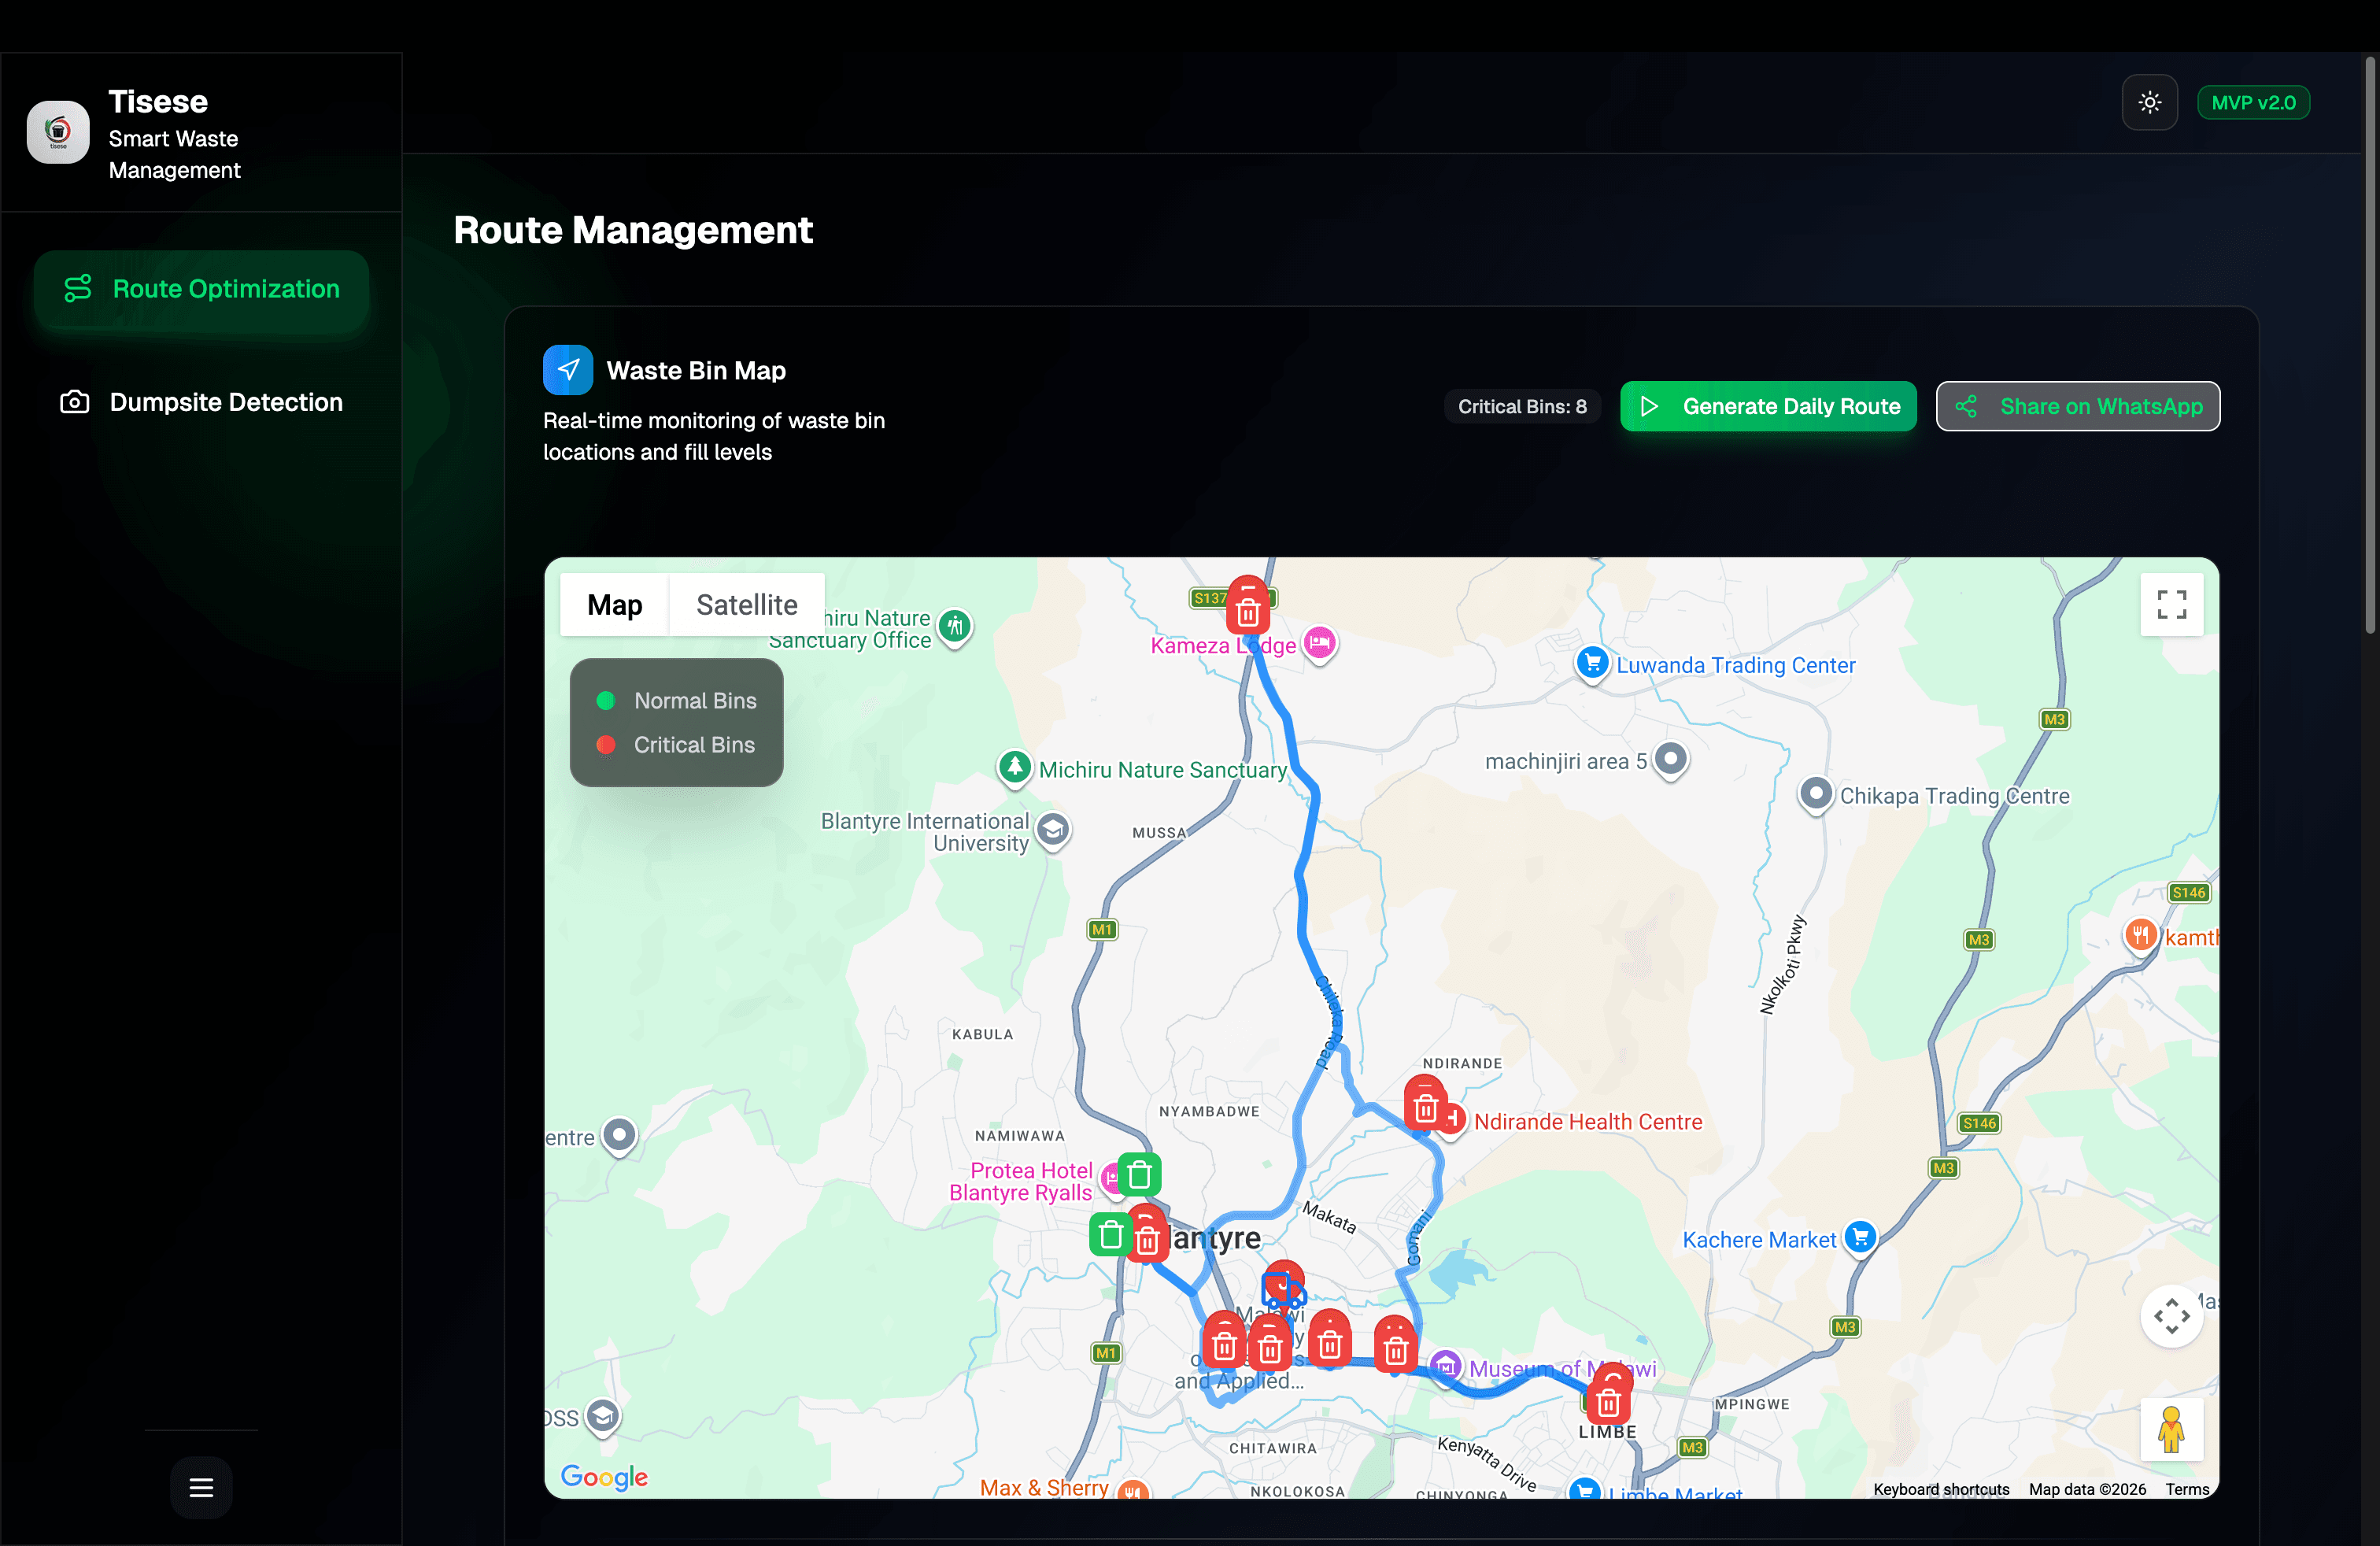Click the play icon inside Generate Daily Route
The width and height of the screenshot is (2380, 1546).
coord(1651,406)
